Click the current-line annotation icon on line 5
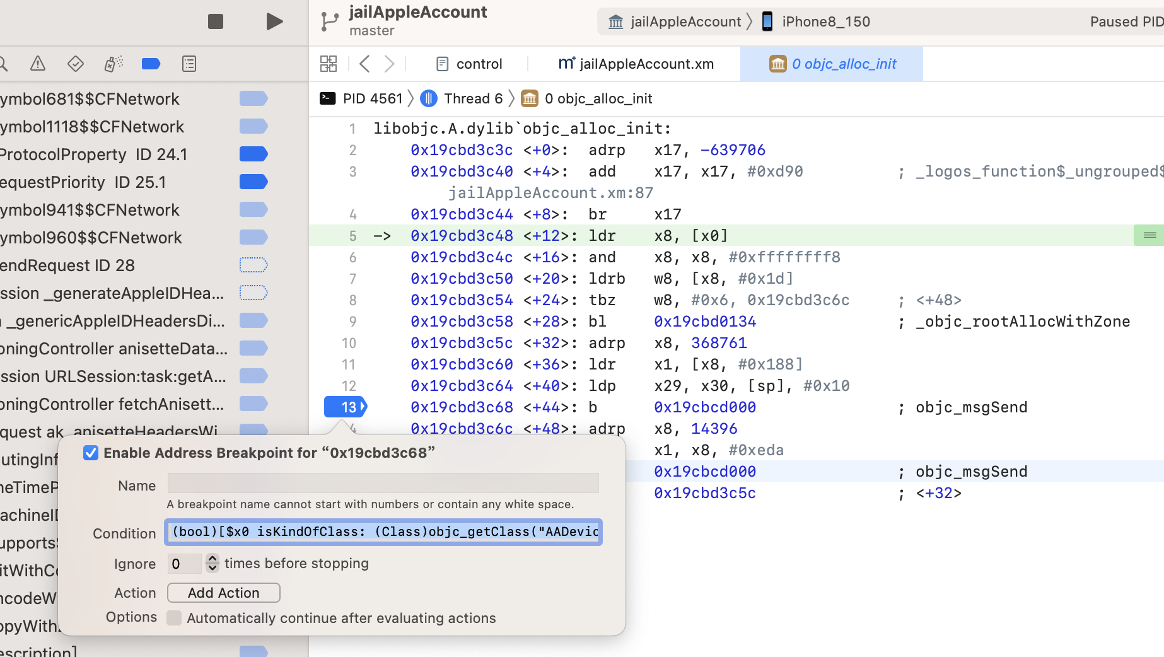The height and width of the screenshot is (657, 1164). (x=1149, y=235)
